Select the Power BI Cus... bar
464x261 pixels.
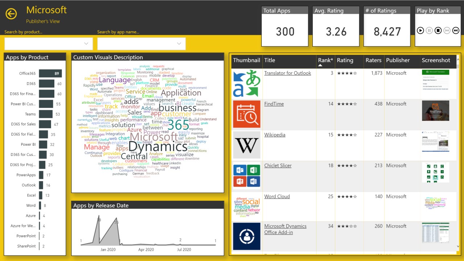coord(46,104)
